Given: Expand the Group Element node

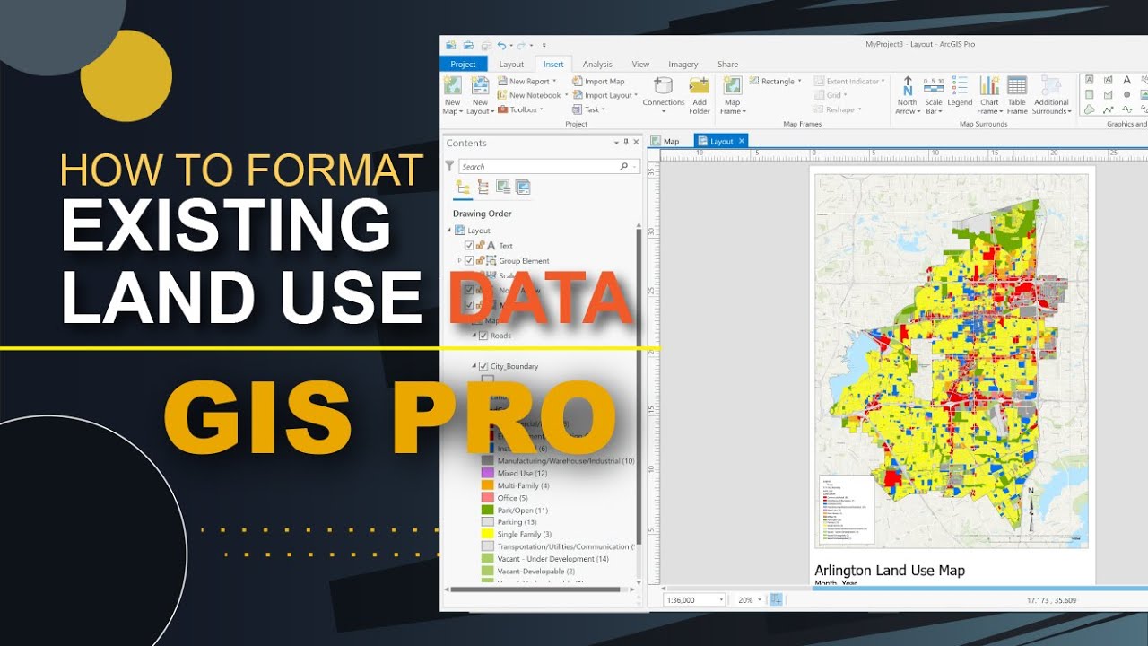Looking at the screenshot, I should pos(460,260).
